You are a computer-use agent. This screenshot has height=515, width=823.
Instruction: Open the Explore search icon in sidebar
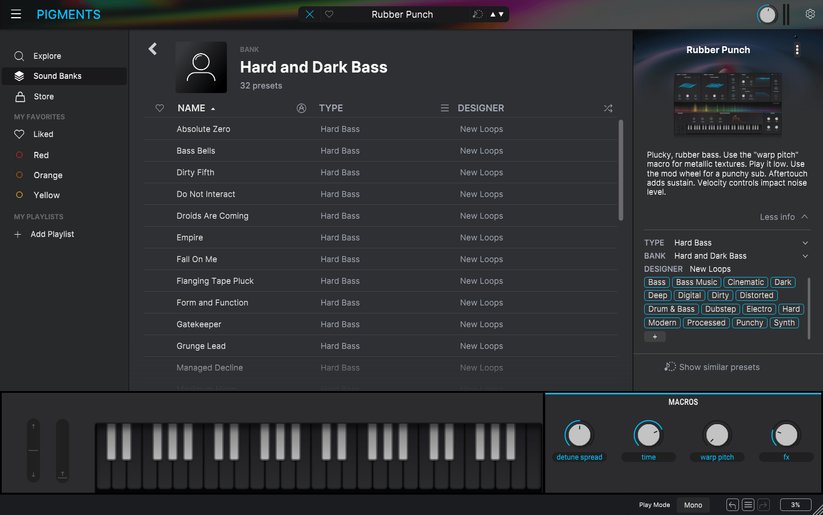point(19,56)
